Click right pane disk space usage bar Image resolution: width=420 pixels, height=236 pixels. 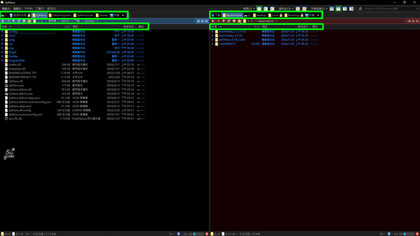point(409,234)
